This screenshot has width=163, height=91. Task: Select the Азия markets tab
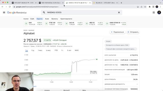coord(47,19)
